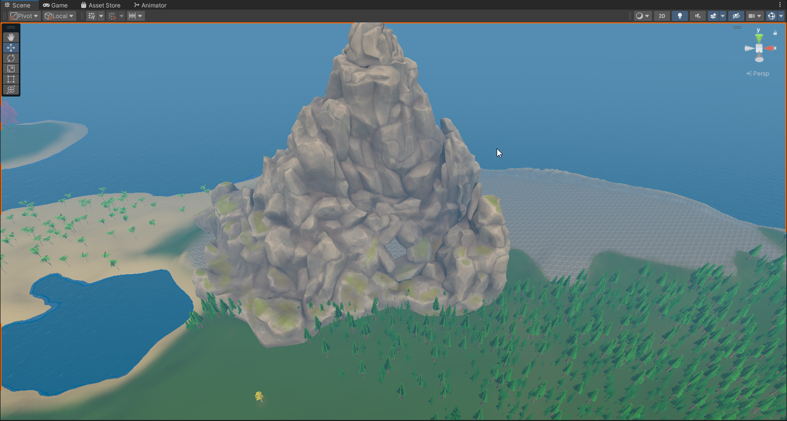Toggle the gizmo rotation lock icon
This screenshot has width=787, height=421.
click(775, 33)
